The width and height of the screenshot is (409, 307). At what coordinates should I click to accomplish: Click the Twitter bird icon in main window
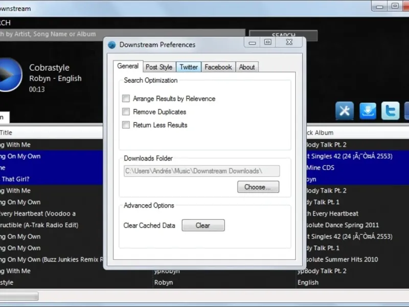tap(390, 111)
